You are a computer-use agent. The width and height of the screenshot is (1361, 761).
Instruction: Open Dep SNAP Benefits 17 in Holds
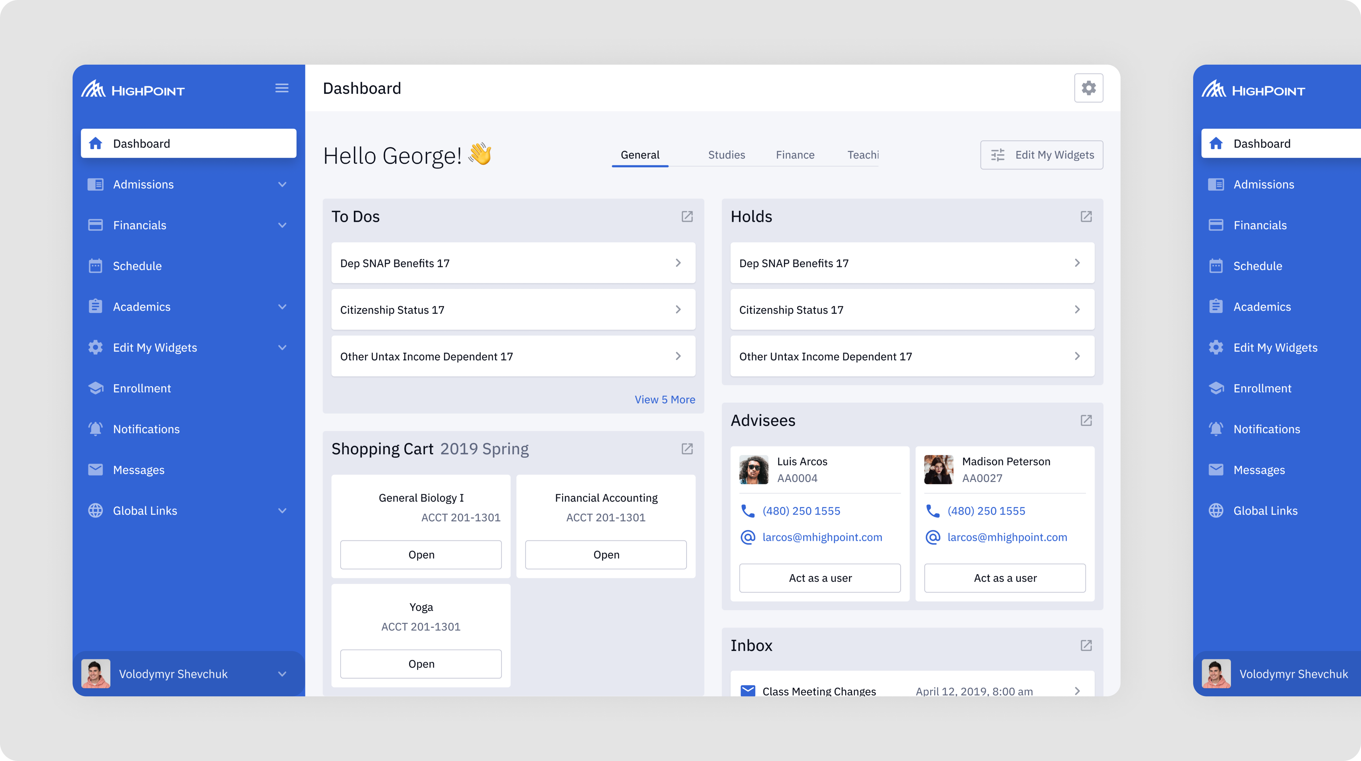tap(912, 263)
